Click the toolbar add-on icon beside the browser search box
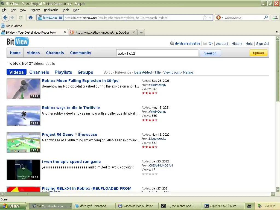280x210 pixels. (x=275, y=17)
